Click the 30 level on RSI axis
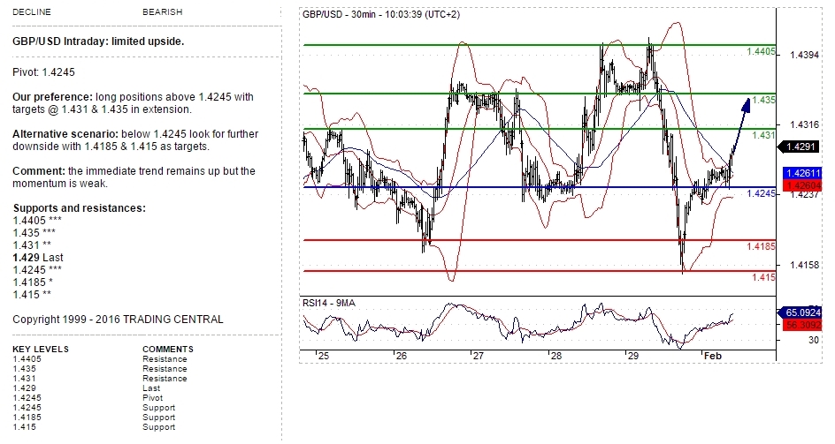 pos(814,341)
